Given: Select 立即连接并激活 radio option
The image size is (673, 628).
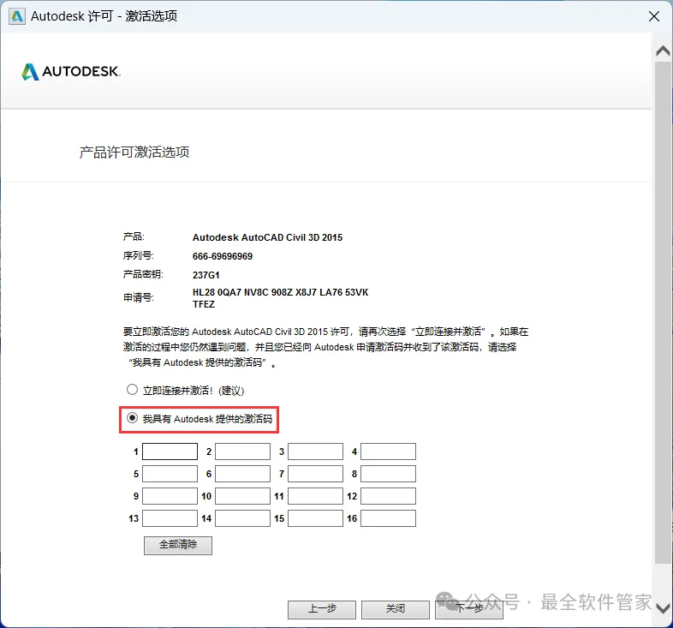Looking at the screenshot, I should (132, 390).
